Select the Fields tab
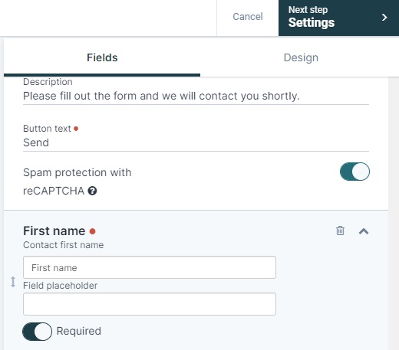 pos(102,57)
